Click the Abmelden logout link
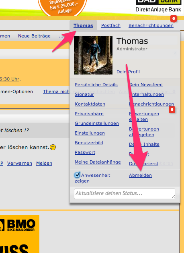Image resolution: width=184 pixels, height=253 pixels. [140, 175]
